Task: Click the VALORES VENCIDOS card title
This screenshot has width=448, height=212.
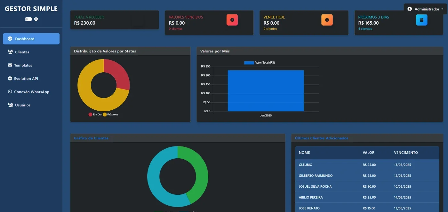Action: click(186, 17)
